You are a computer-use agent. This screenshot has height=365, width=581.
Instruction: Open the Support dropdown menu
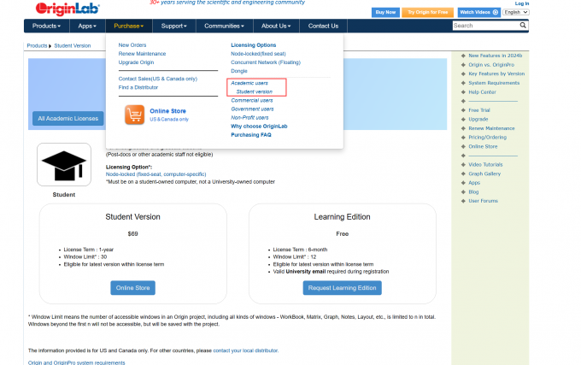(x=173, y=26)
